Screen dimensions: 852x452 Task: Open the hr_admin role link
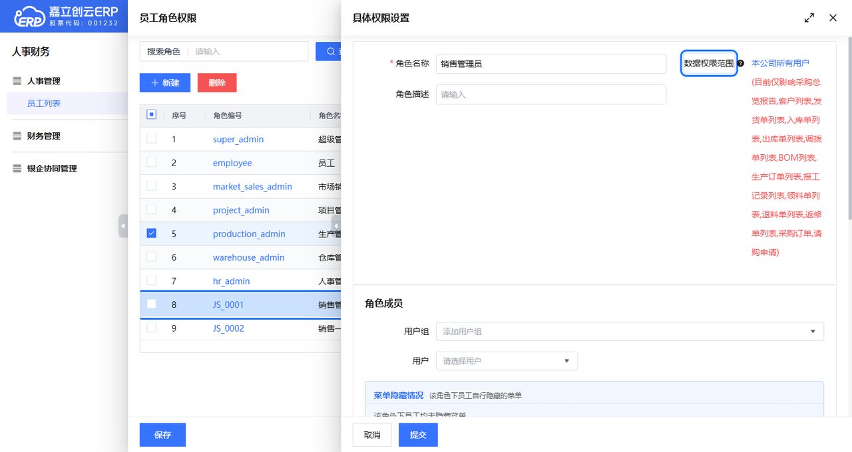pos(231,281)
